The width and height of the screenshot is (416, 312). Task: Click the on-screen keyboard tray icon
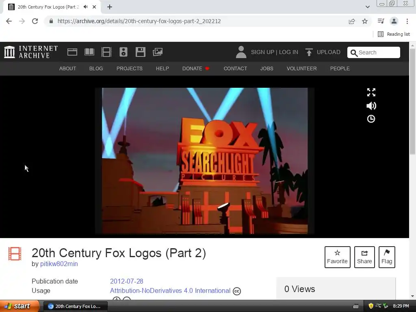tap(356, 306)
